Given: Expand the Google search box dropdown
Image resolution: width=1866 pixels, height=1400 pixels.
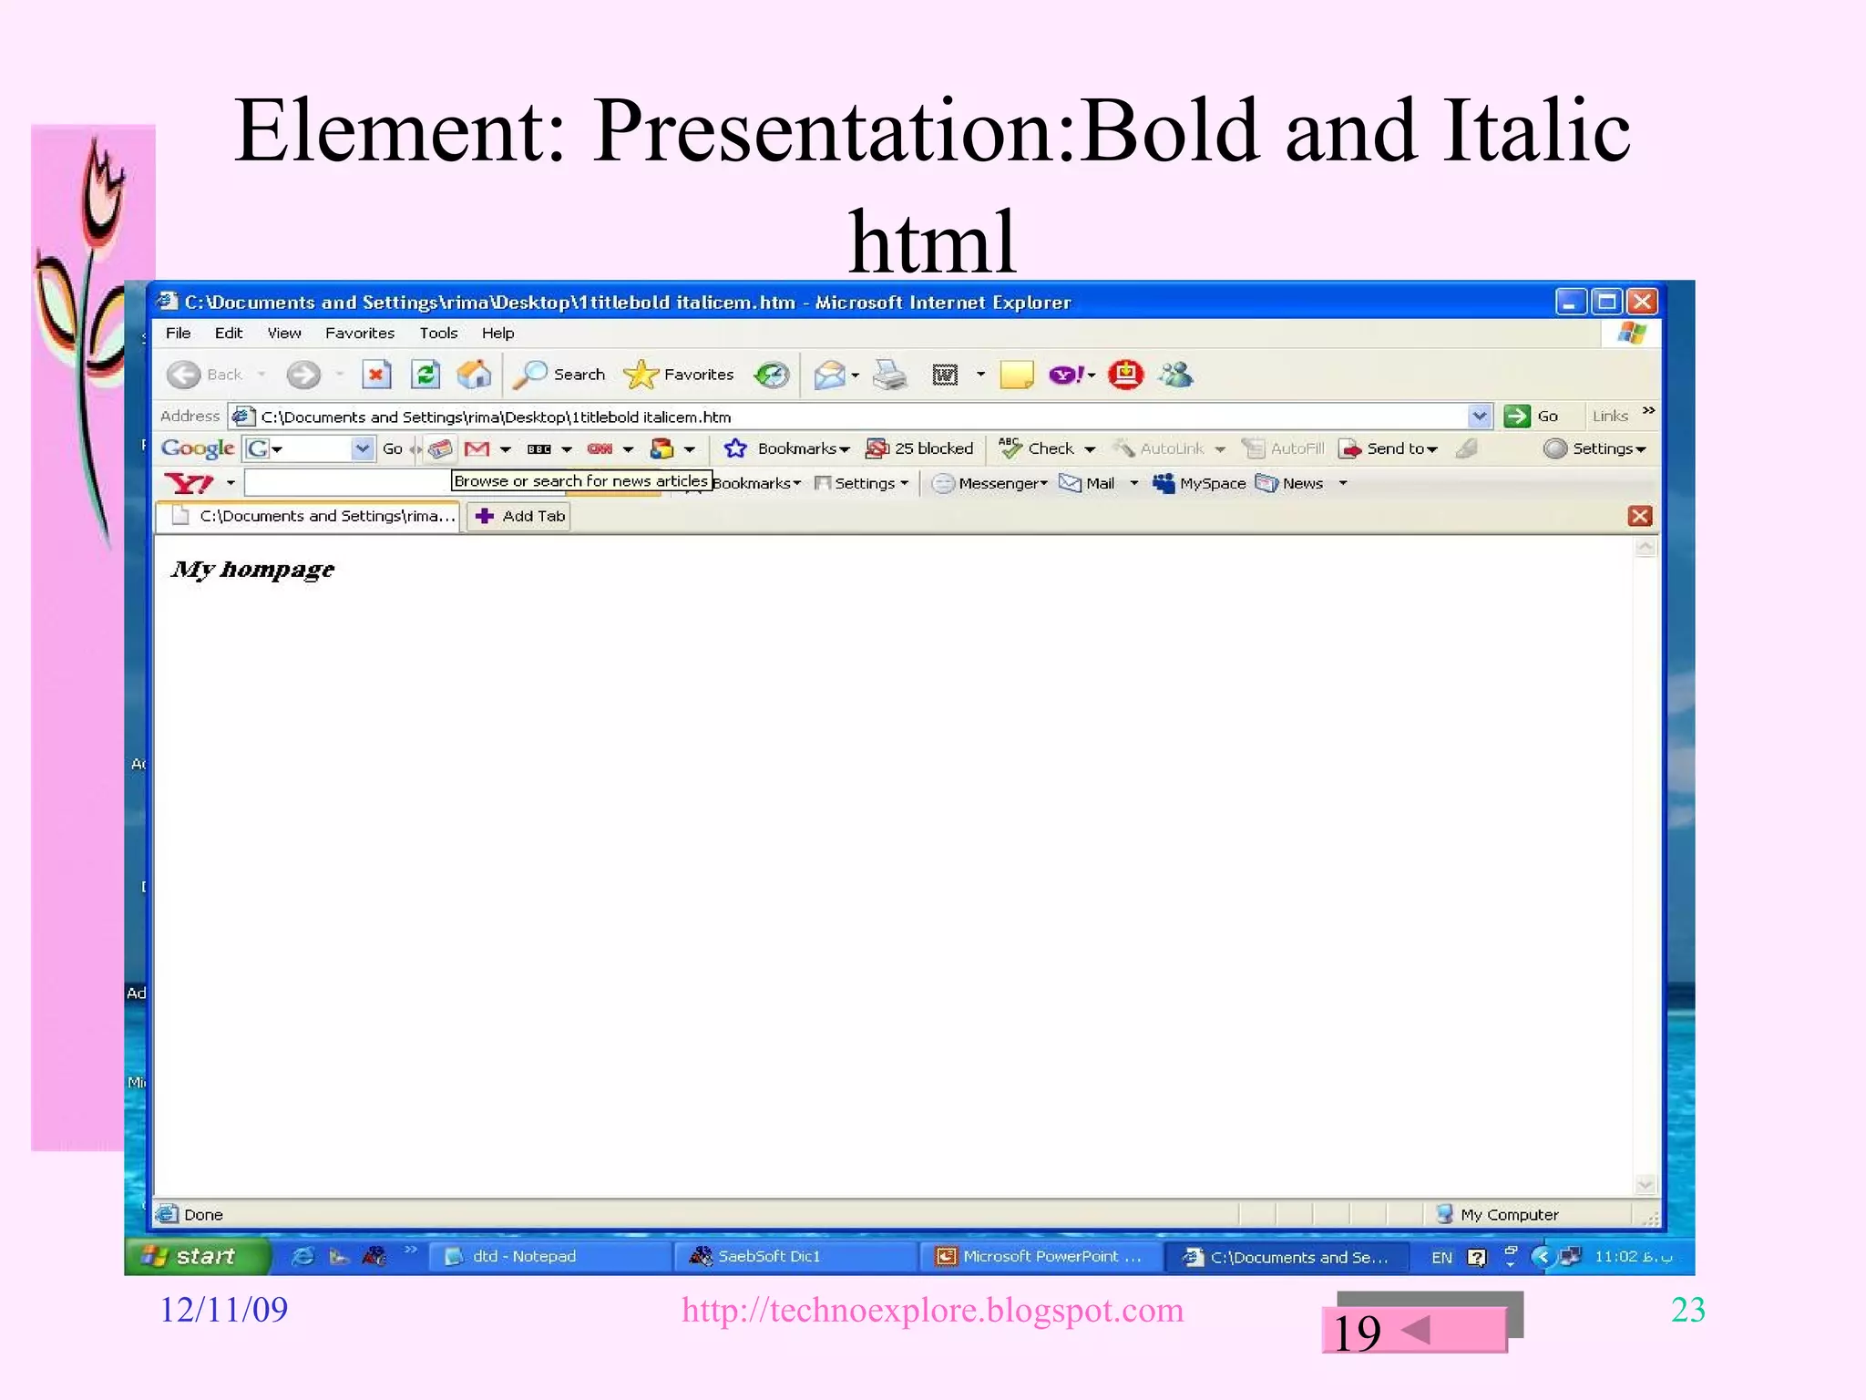Looking at the screenshot, I should [x=363, y=448].
